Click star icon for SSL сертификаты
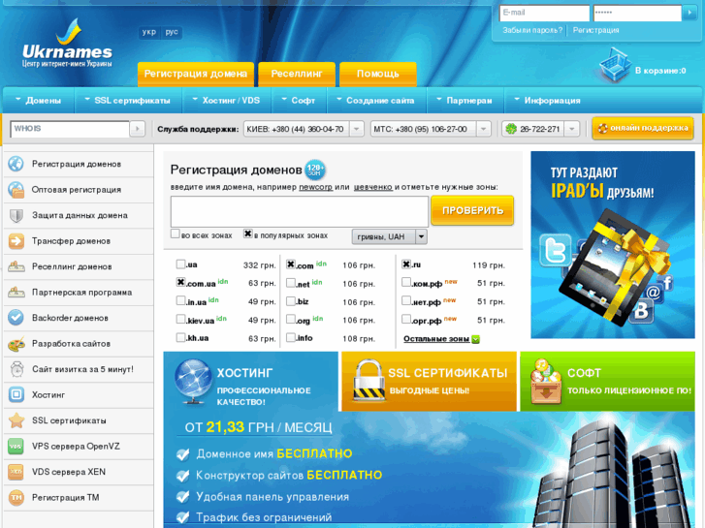Screen dimensions: 705x528 tap(16, 420)
